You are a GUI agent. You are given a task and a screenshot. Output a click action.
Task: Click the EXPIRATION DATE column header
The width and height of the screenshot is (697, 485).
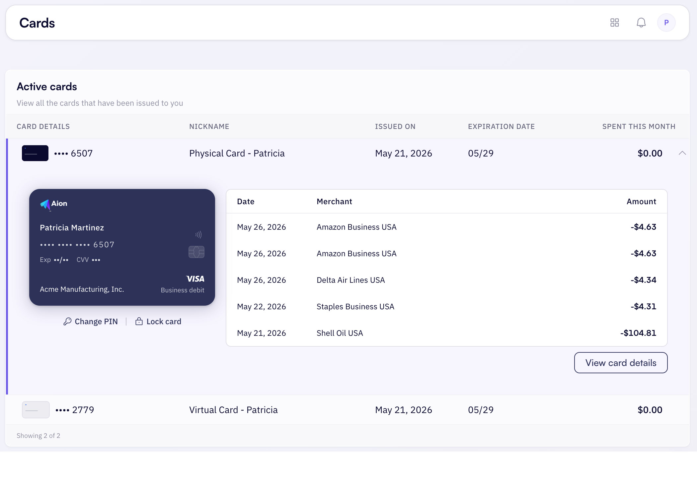[501, 126]
